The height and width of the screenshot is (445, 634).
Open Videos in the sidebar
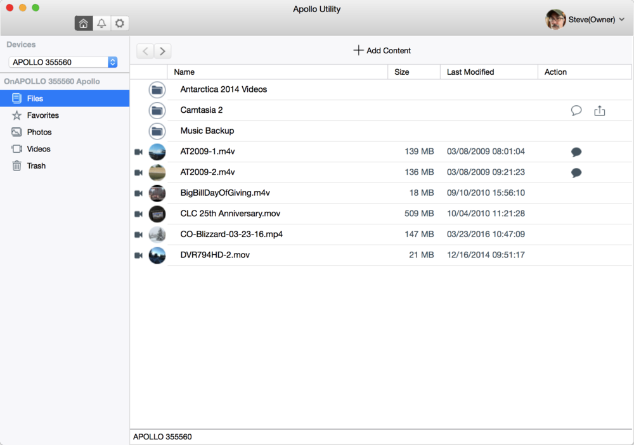point(65,149)
